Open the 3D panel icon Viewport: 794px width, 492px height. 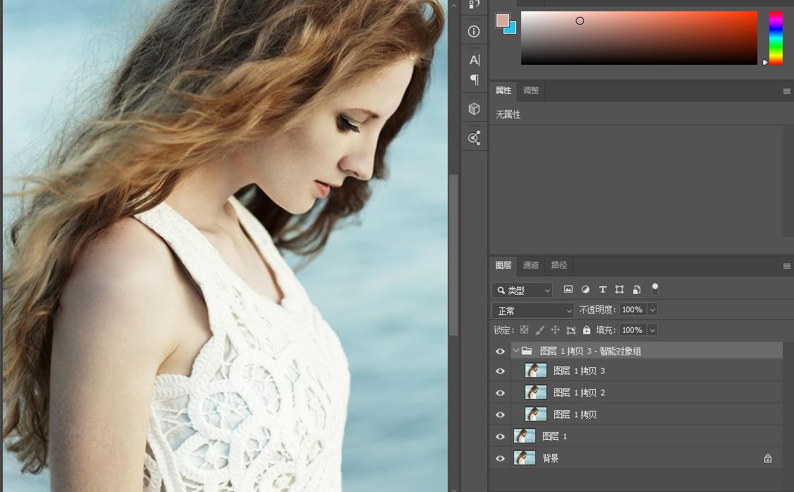click(474, 109)
